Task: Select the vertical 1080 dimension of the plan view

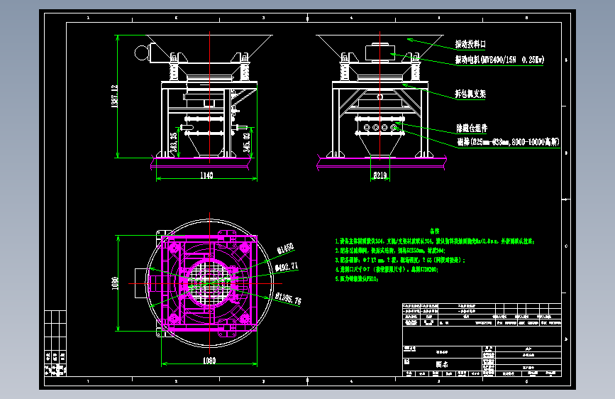Action: [x=115, y=283]
